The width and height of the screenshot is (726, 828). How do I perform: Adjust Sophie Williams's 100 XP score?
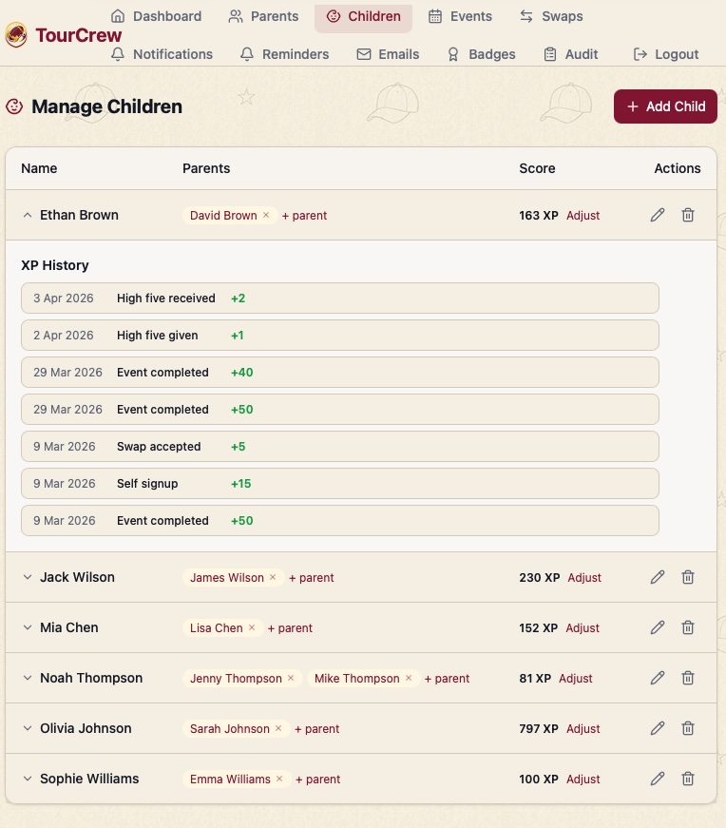click(583, 779)
